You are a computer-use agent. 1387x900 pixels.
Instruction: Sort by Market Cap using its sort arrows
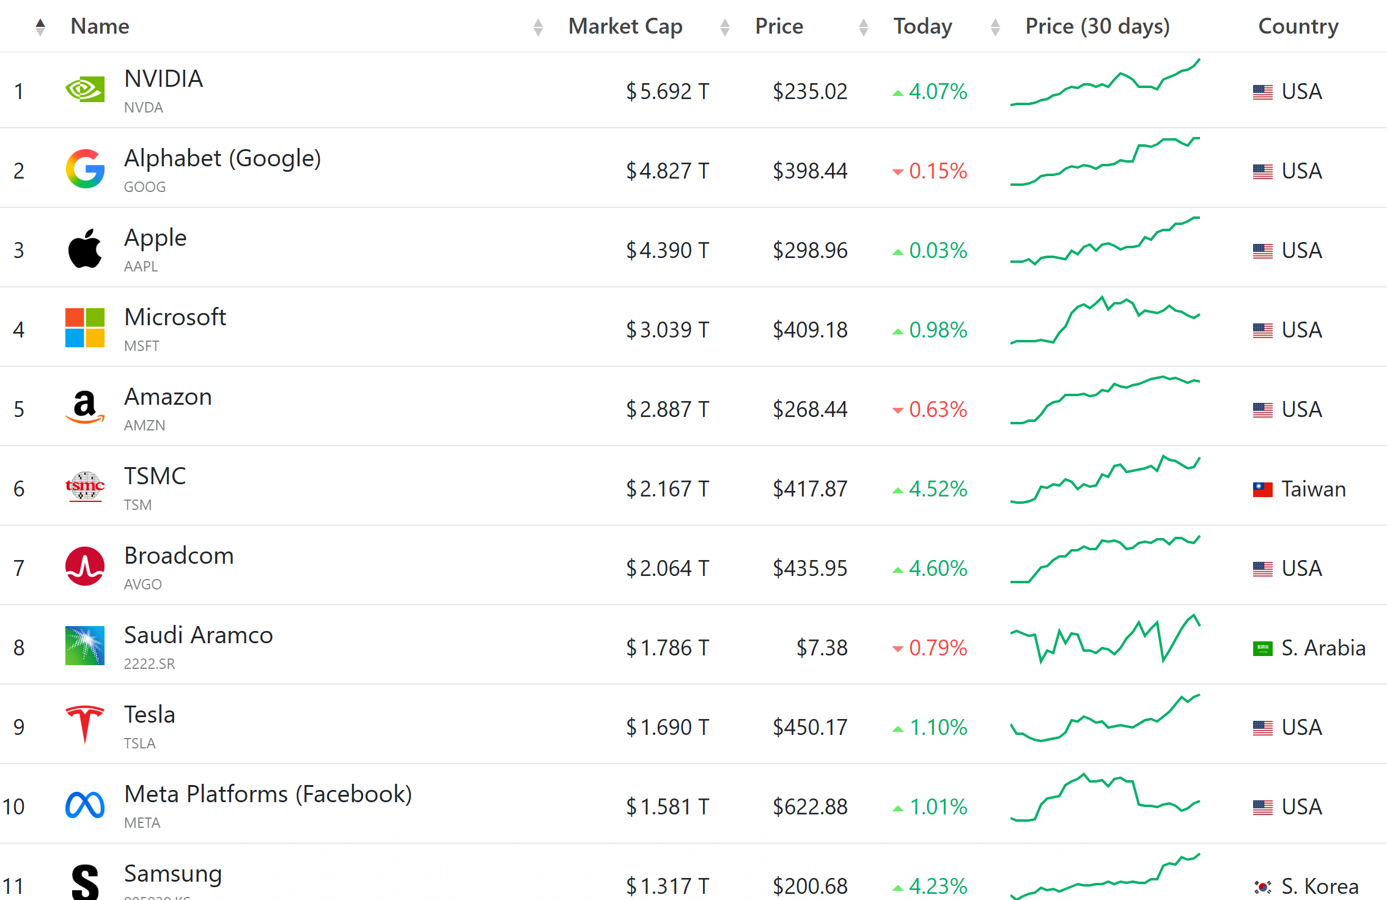coord(725,27)
